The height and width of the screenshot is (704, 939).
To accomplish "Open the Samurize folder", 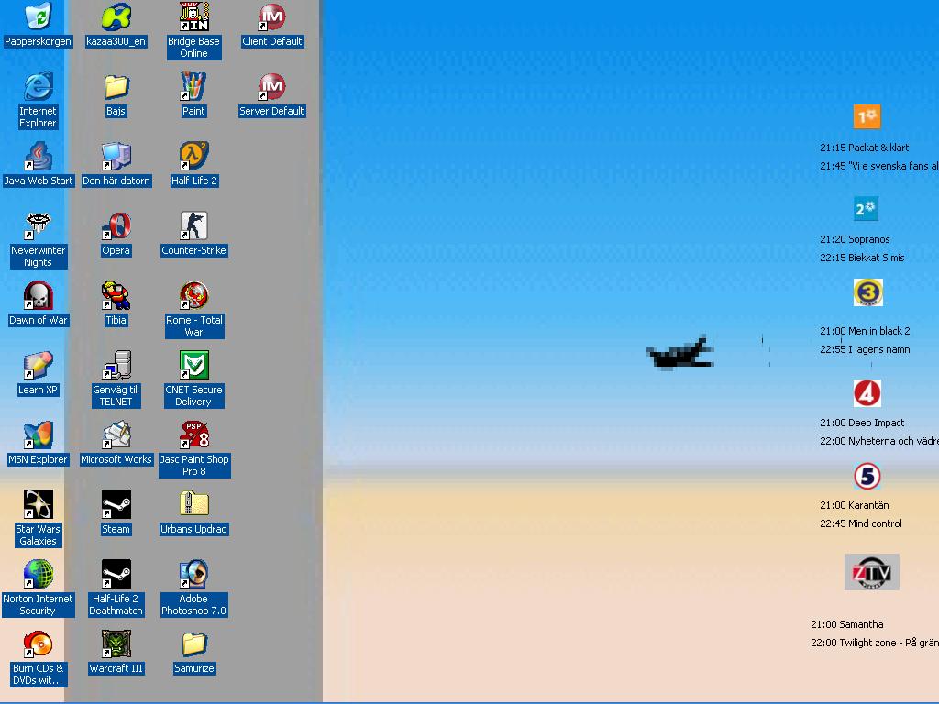I will pyautogui.click(x=194, y=643).
